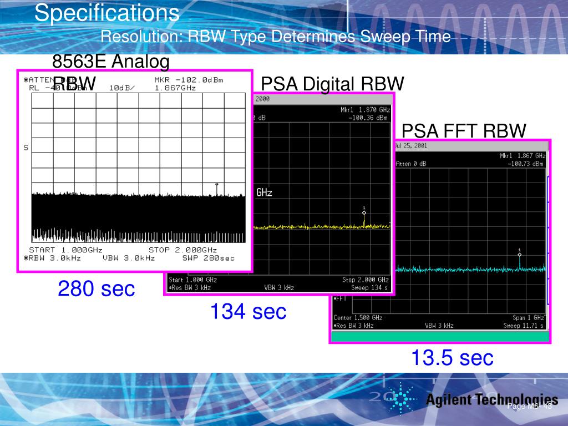The height and width of the screenshot is (426, 568).
Task: Click 'Start 1.000 GHz' in digital plot
Action: coord(192,280)
